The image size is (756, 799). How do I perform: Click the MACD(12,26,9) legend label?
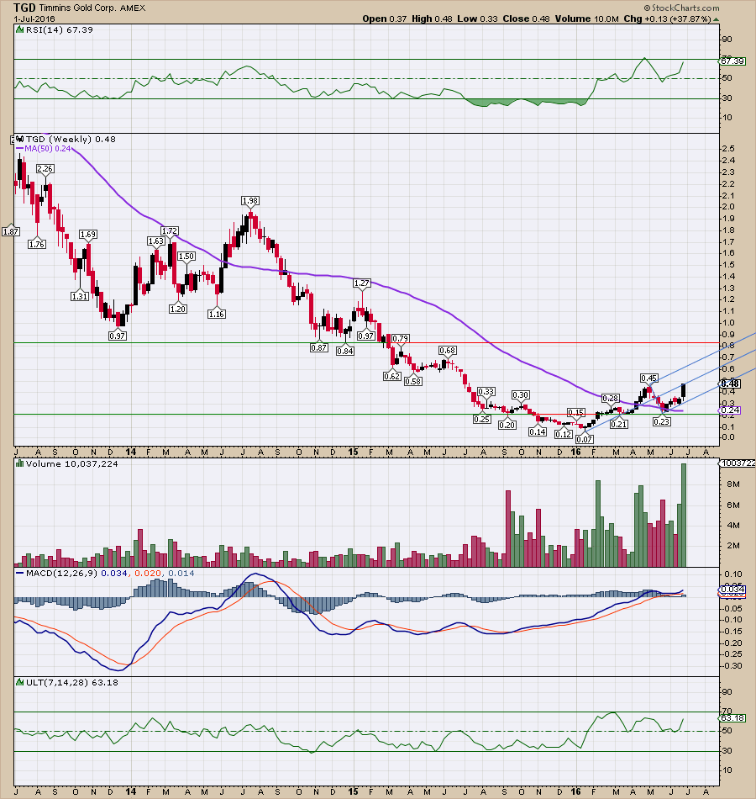click(x=62, y=574)
